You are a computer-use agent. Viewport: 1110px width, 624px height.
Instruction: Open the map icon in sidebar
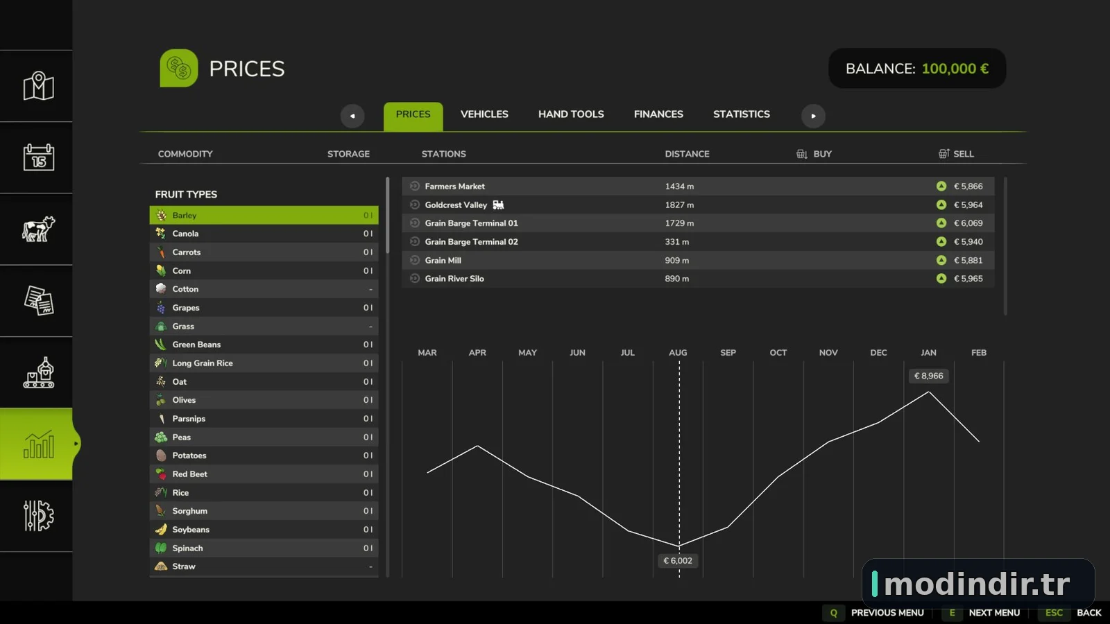point(38,86)
